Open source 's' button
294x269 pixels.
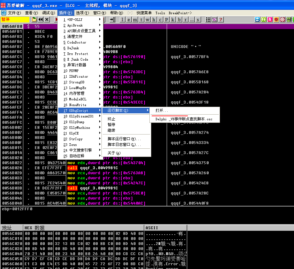pyautogui.click(x=198, y=20)
